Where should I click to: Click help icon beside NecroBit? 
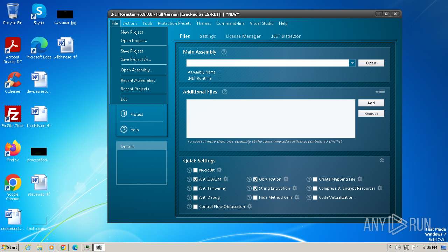click(x=189, y=170)
